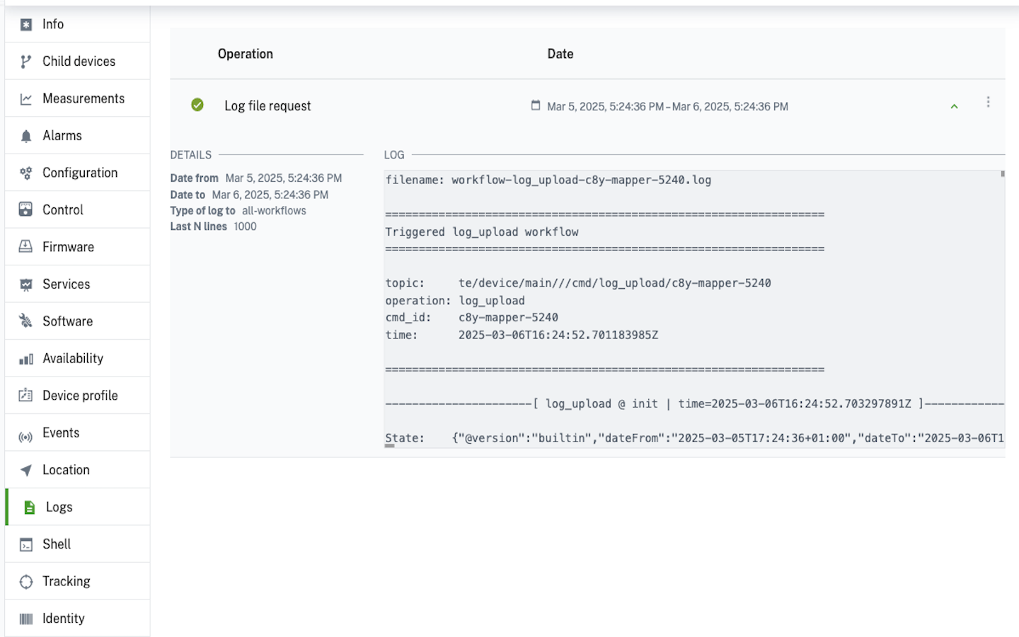Collapse the Log file request row
This screenshot has width=1019, height=637.
pos(954,106)
